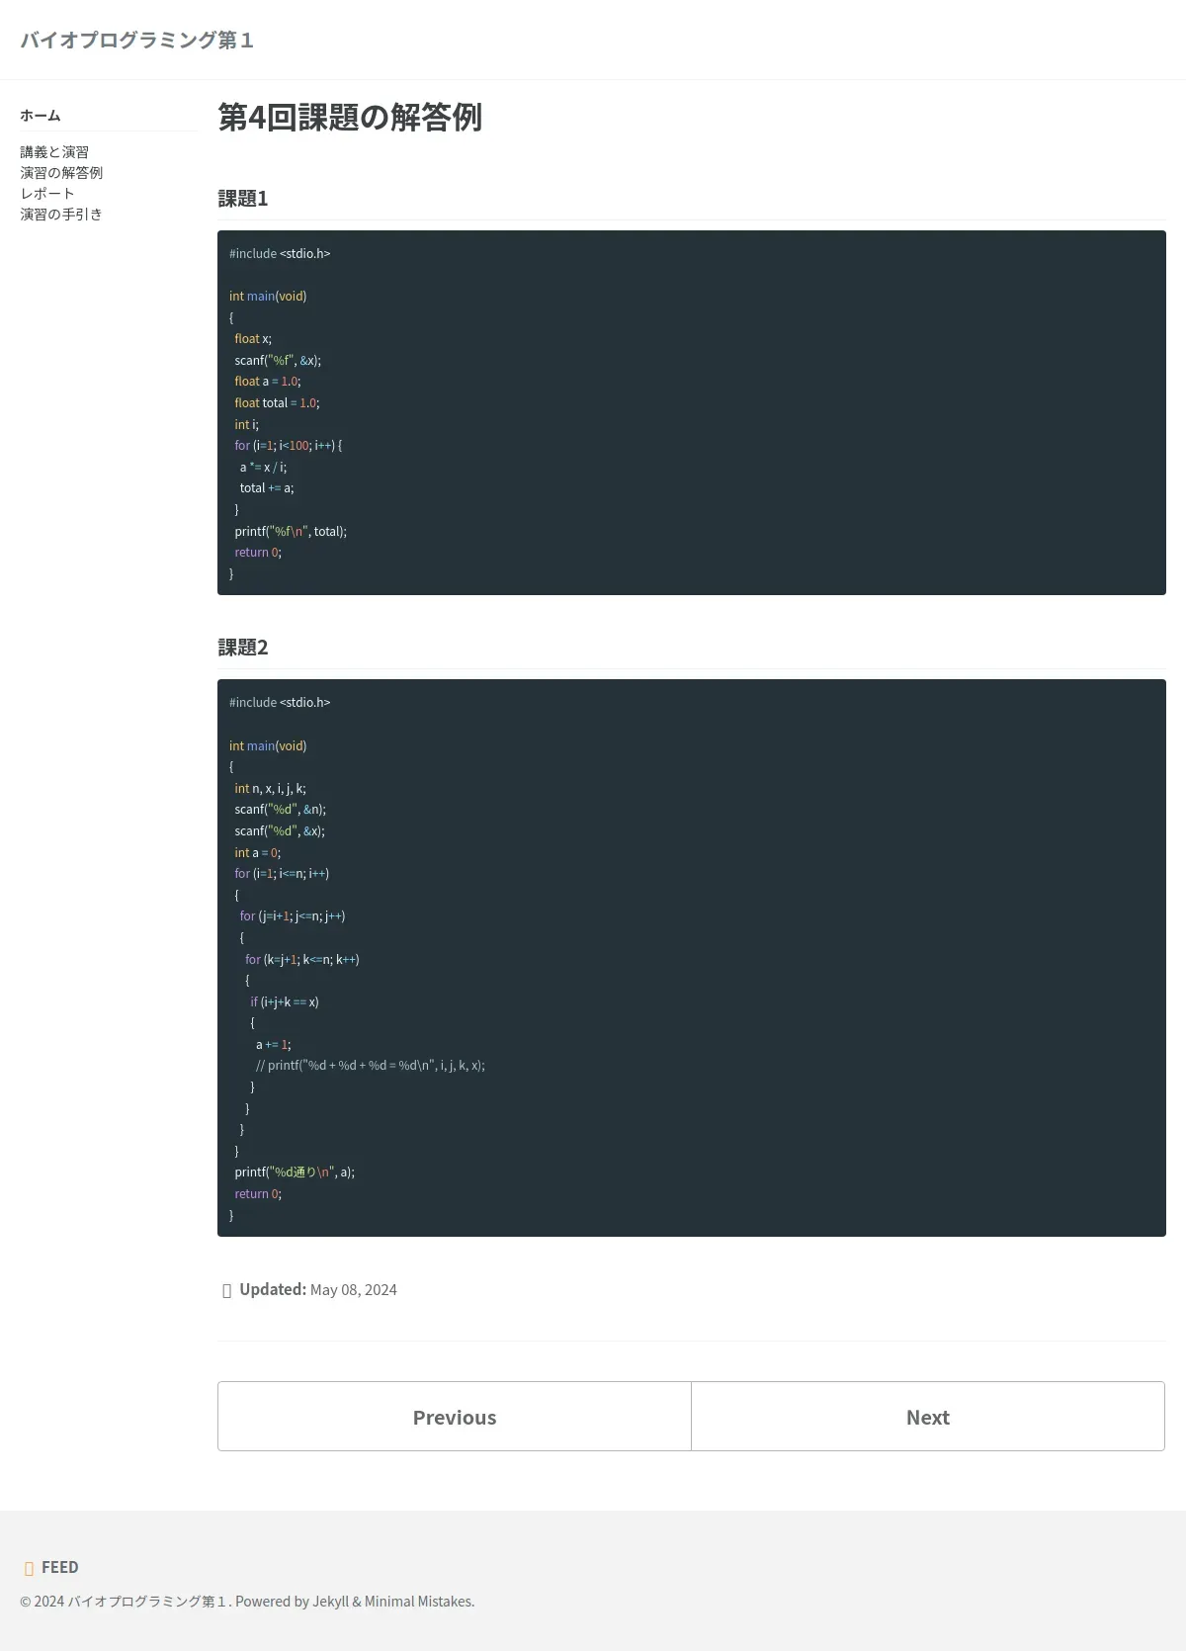The width and height of the screenshot is (1186, 1651).
Task: Click the 第4回課題の解答例 page title
Action: 350,117
